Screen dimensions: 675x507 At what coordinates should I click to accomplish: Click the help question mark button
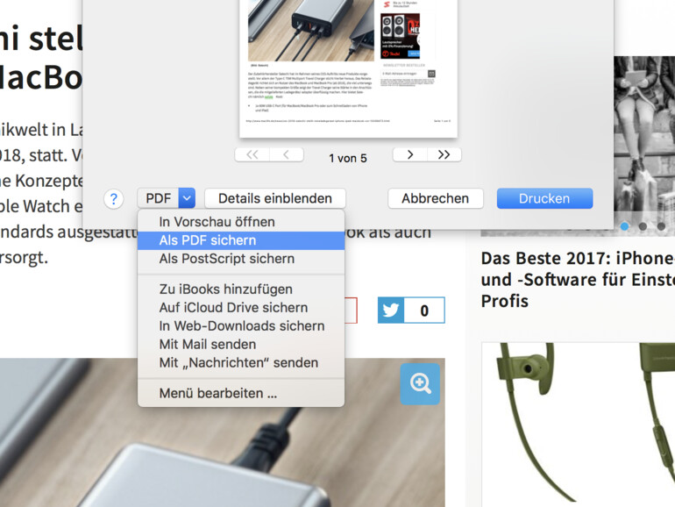point(114,199)
